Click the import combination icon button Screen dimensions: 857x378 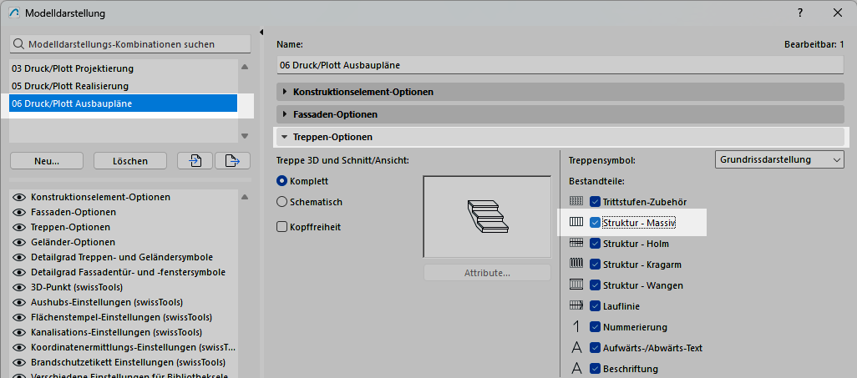[x=195, y=161]
